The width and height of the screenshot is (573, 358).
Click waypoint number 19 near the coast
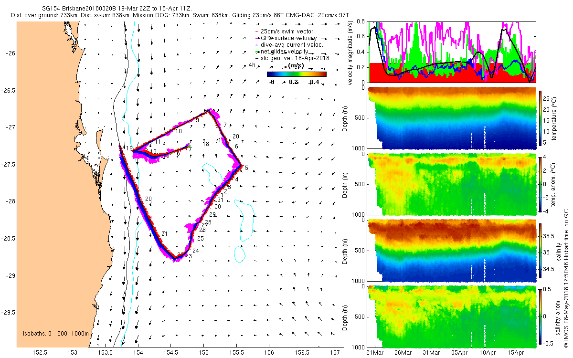click(x=129, y=148)
